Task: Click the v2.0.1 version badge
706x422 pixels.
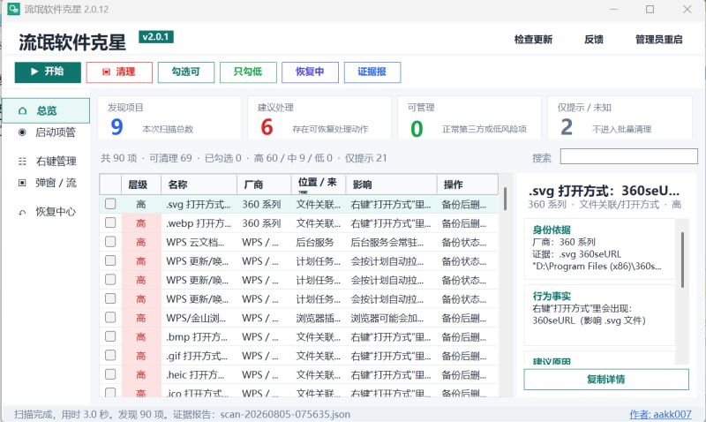Action: click(156, 37)
